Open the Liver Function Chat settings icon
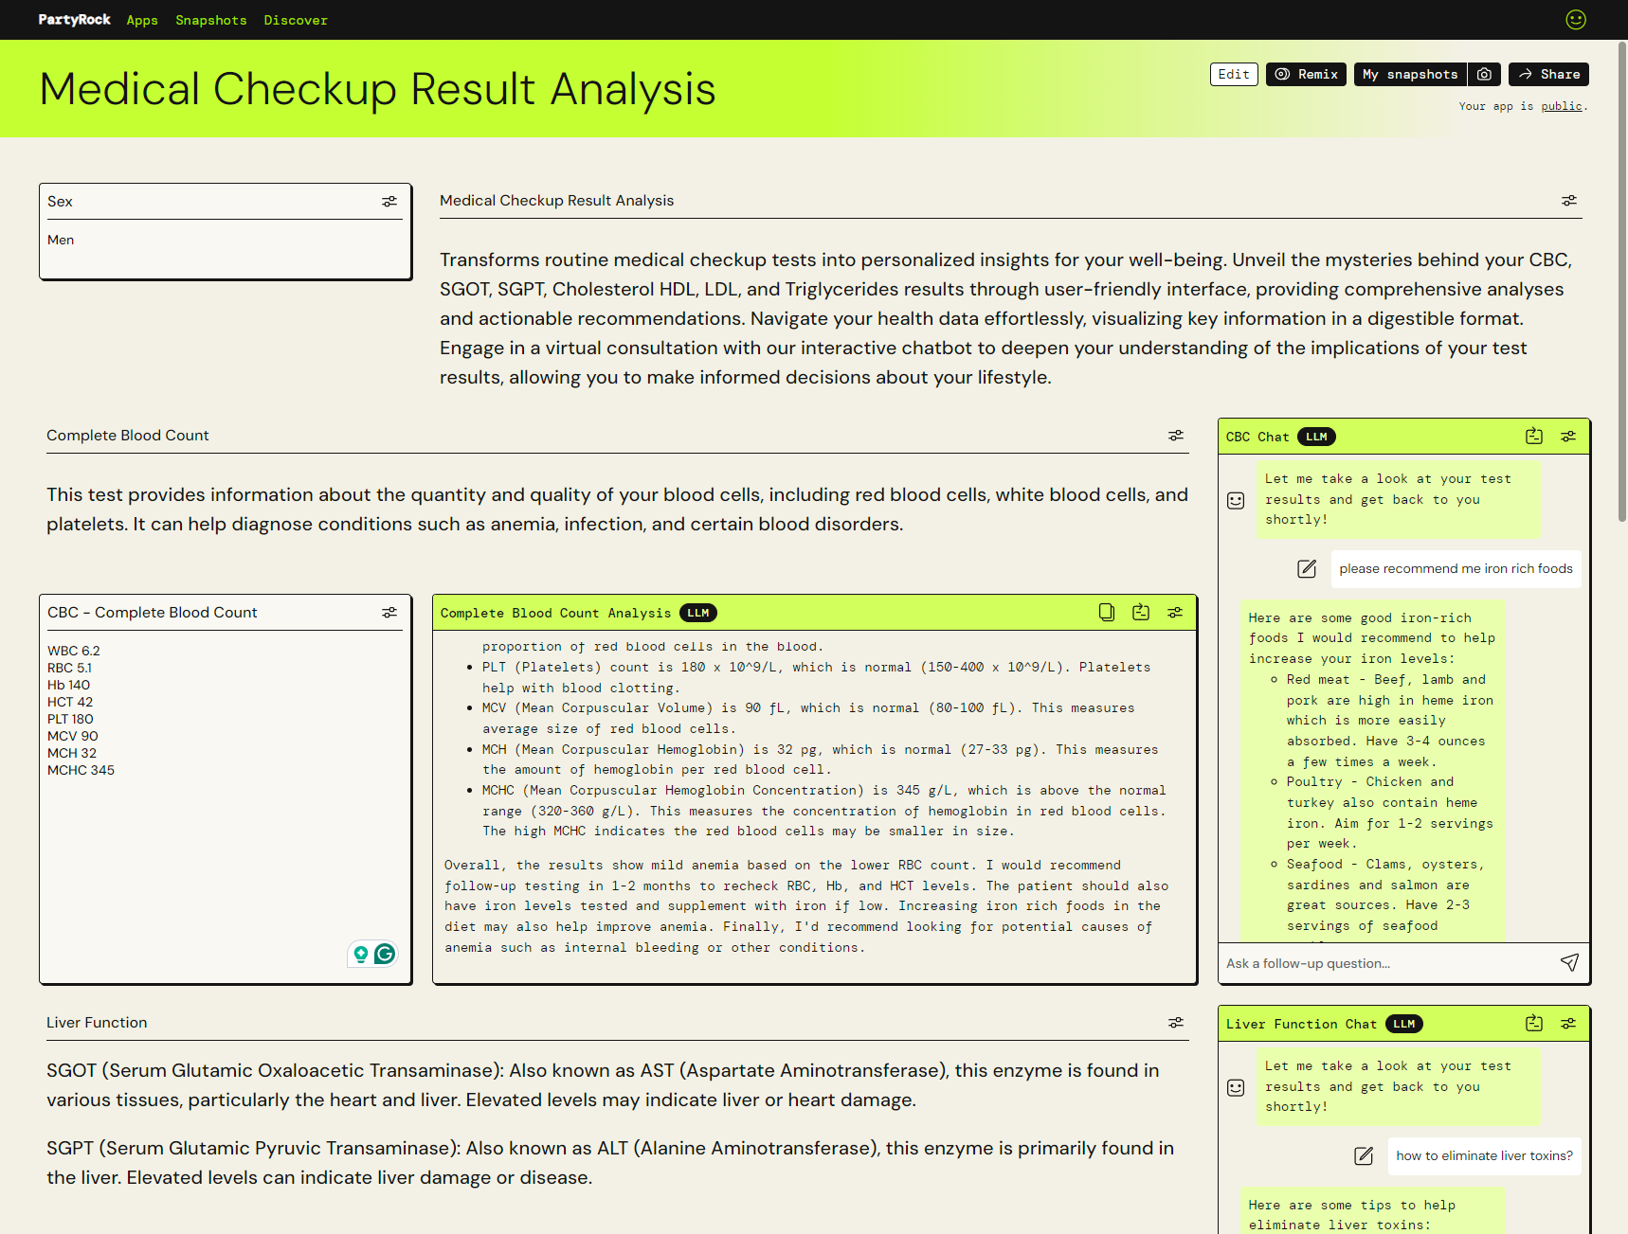Image resolution: width=1628 pixels, height=1234 pixels. click(1567, 1024)
